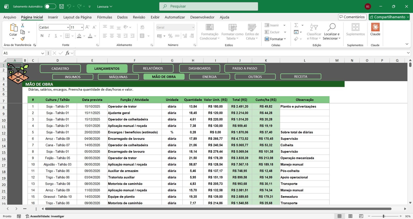Switch to Page Break Preview icon
This screenshot has width=413, height=219.
coord(361,216)
